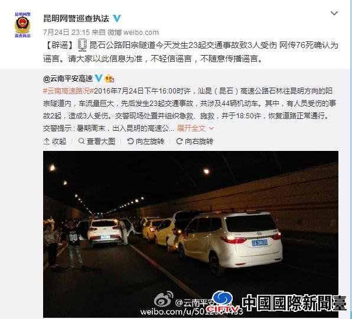Follow the 微博 weibo.com source link
Screen dimensions: 352x319
pyautogui.click(x=133, y=33)
